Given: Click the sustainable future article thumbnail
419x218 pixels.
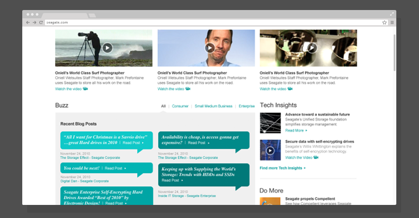Looking at the screenshot, I should pyautogui.click(x=270, y=123).
